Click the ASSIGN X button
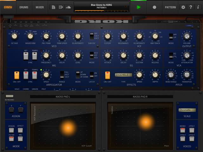The width and height of the screenshot is (203, 152). [11, 110]
